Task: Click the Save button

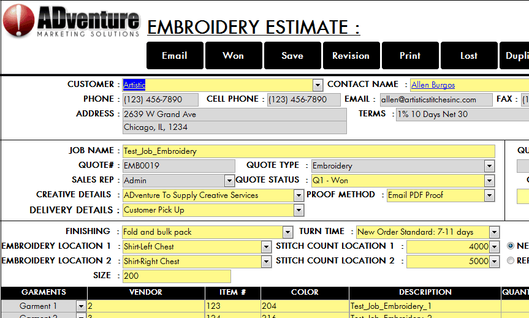Action: pyautogui.click(x=292, y=56)
